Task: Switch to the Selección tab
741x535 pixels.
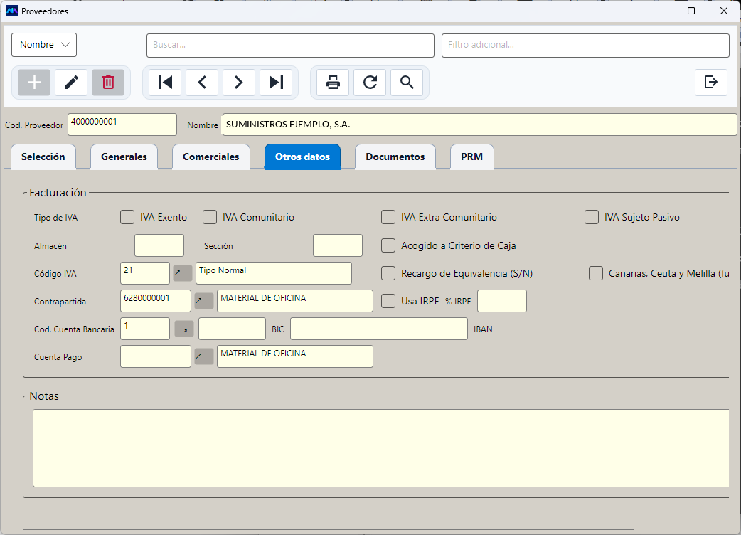Action: (43, 157)
